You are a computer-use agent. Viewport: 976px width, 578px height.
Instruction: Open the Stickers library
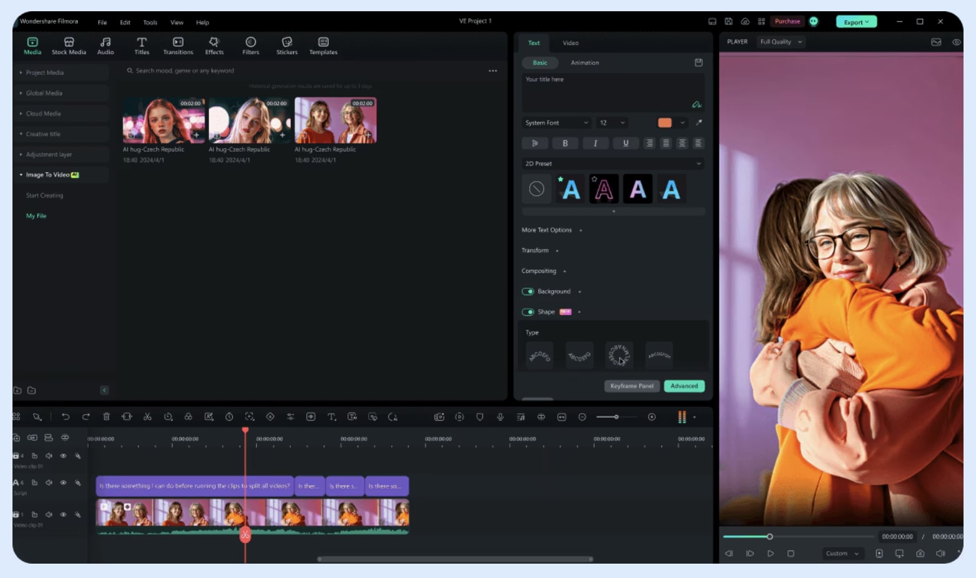[x=287, y=46]
